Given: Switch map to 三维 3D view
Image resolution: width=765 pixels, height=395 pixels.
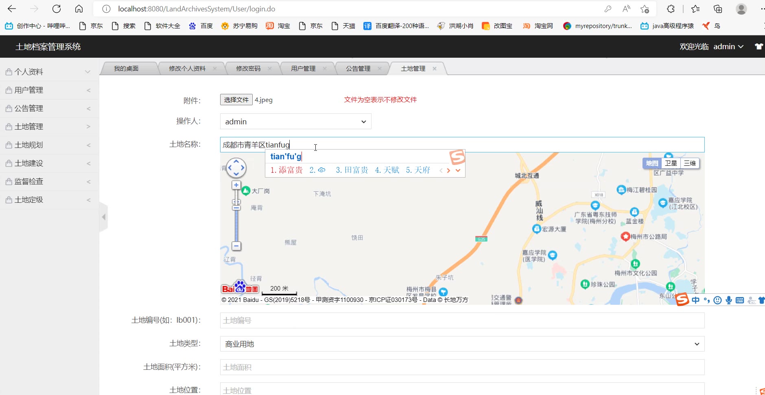Looking at the screenshot, I should pyautogui.click(x=690, y=163).
